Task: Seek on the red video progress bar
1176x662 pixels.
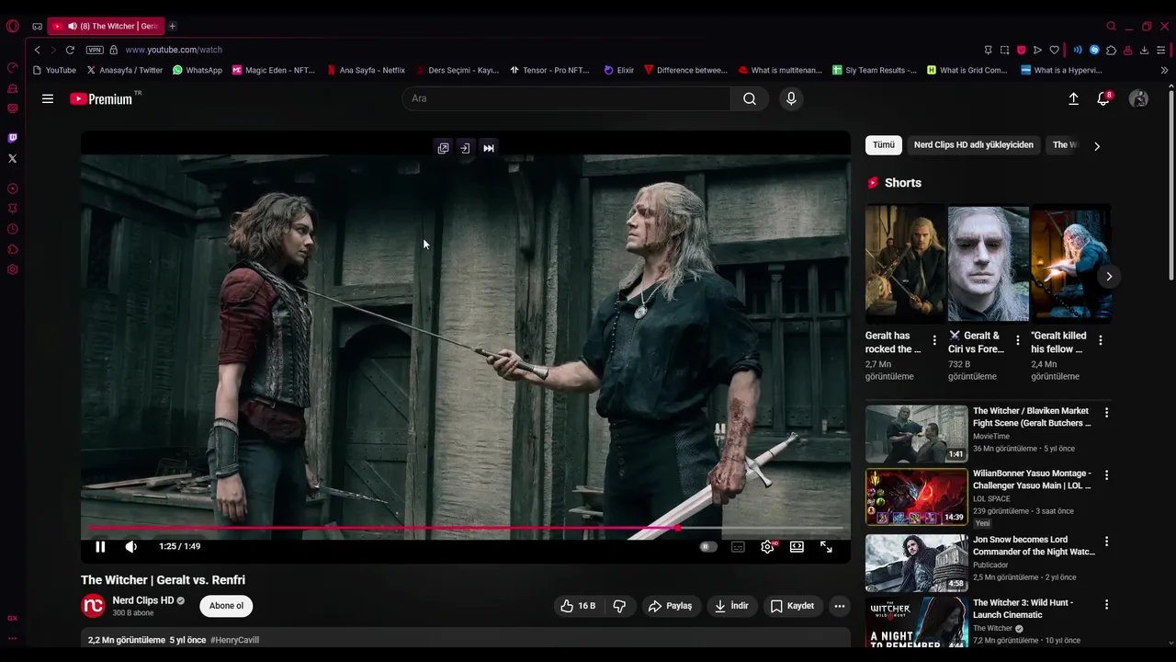Action: (466, 528)
